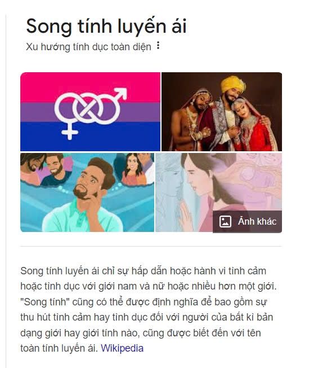
Task: Open the wedding trio photo thumbnail
Action: pyautogui.click(x=222, y=112)
